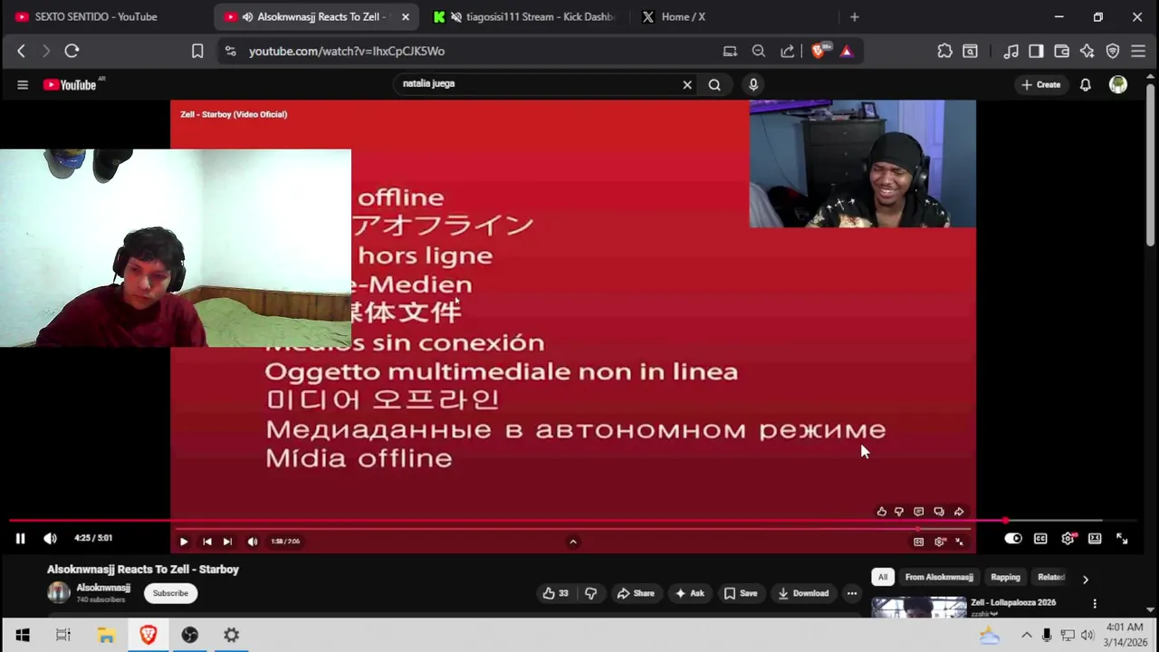Screen dimensions: 1159x652
Task: Click the embedded video's captions icon
Action: 918,542
